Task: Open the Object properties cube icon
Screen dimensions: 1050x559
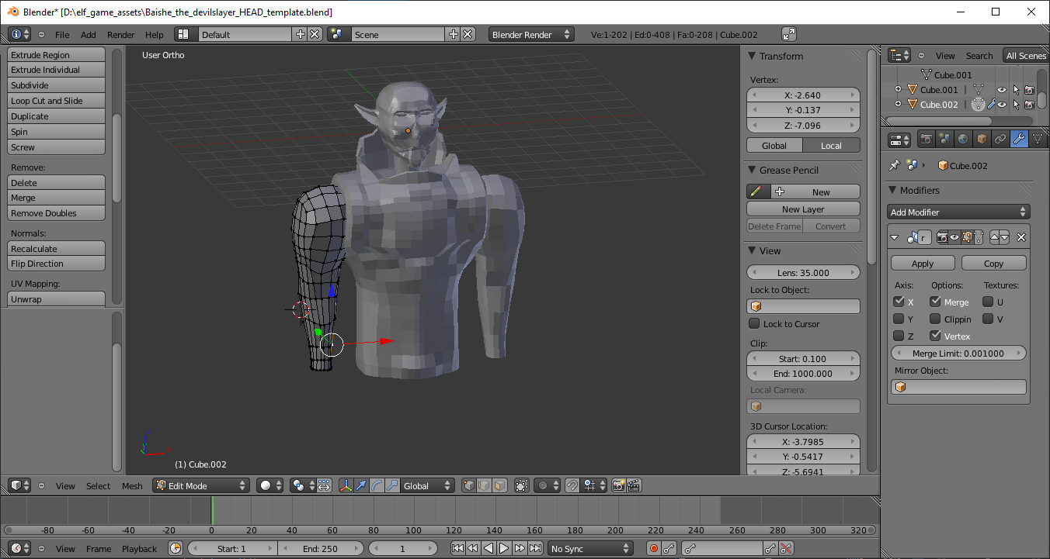Action: (982, 140)
